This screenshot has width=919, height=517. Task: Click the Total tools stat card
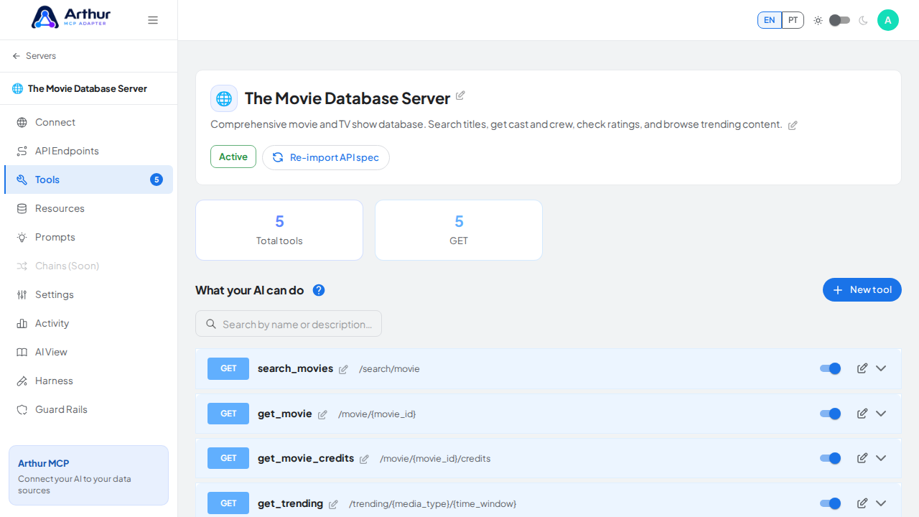coord(279,230)
